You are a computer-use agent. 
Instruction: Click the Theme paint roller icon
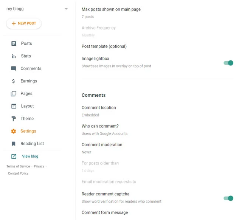click(x=14, y=119)
